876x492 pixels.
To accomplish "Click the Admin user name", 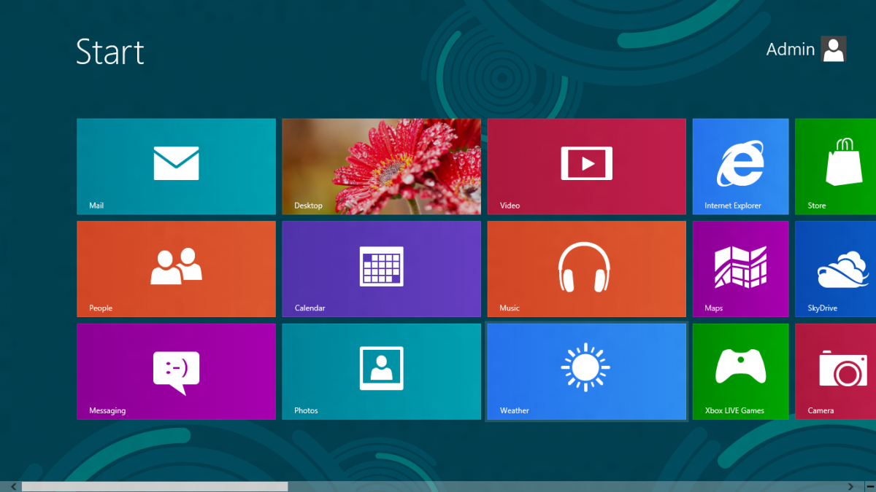I will (790, 50).
